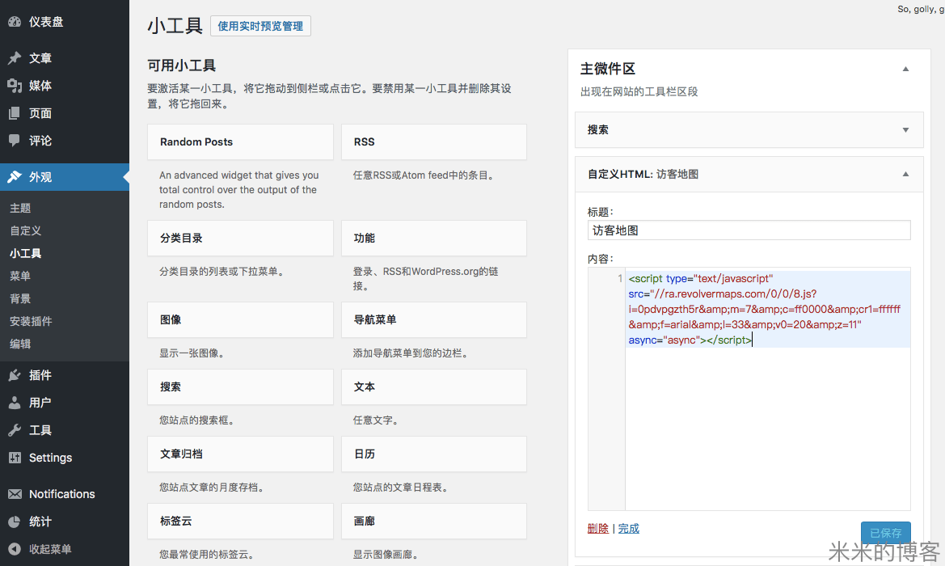Collapse the admin menu with 收起菜单

pyautogui.click(x=15, y=549)
